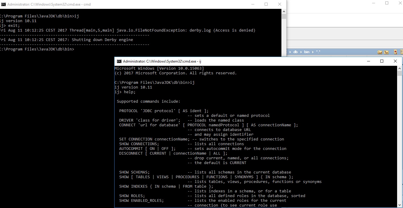This screenshot has width=403, height=208.
Task: Click 'DISCONNECT [ CURRENT | connectionName | ALL ];' text
Action: point(173,153)
